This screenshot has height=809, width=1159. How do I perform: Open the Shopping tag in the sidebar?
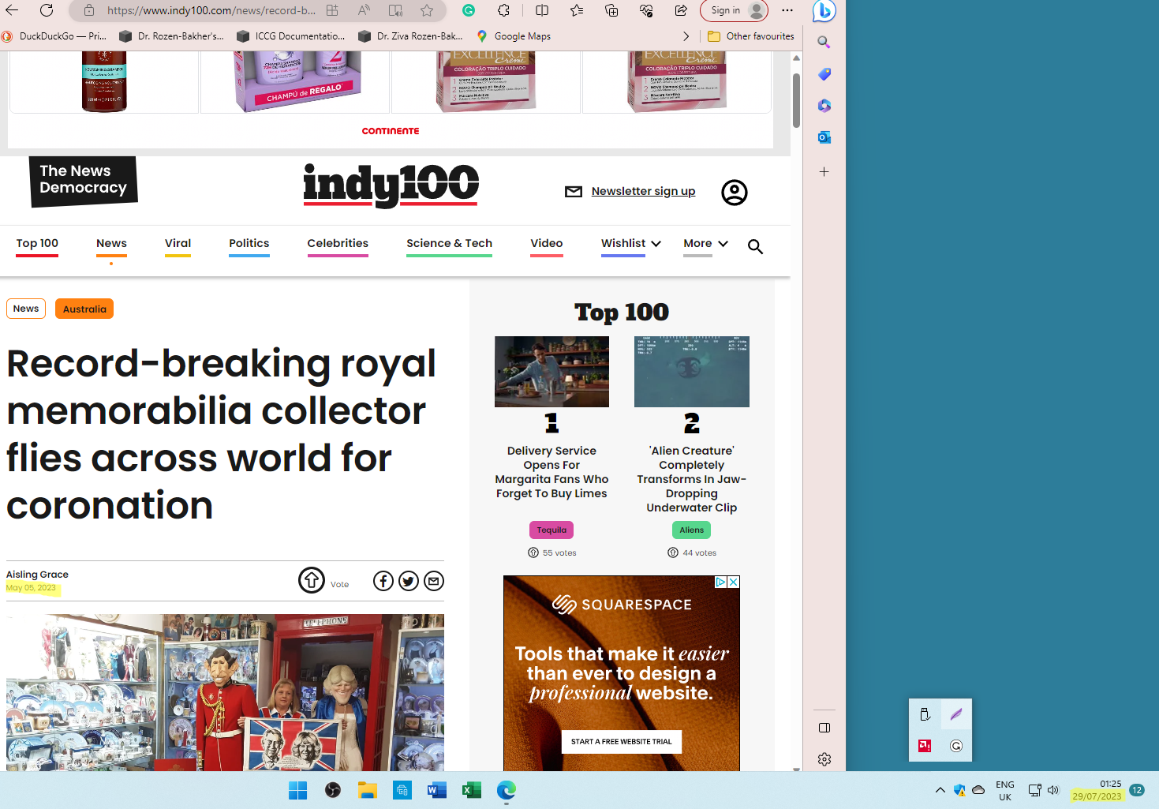coord(824,74)
